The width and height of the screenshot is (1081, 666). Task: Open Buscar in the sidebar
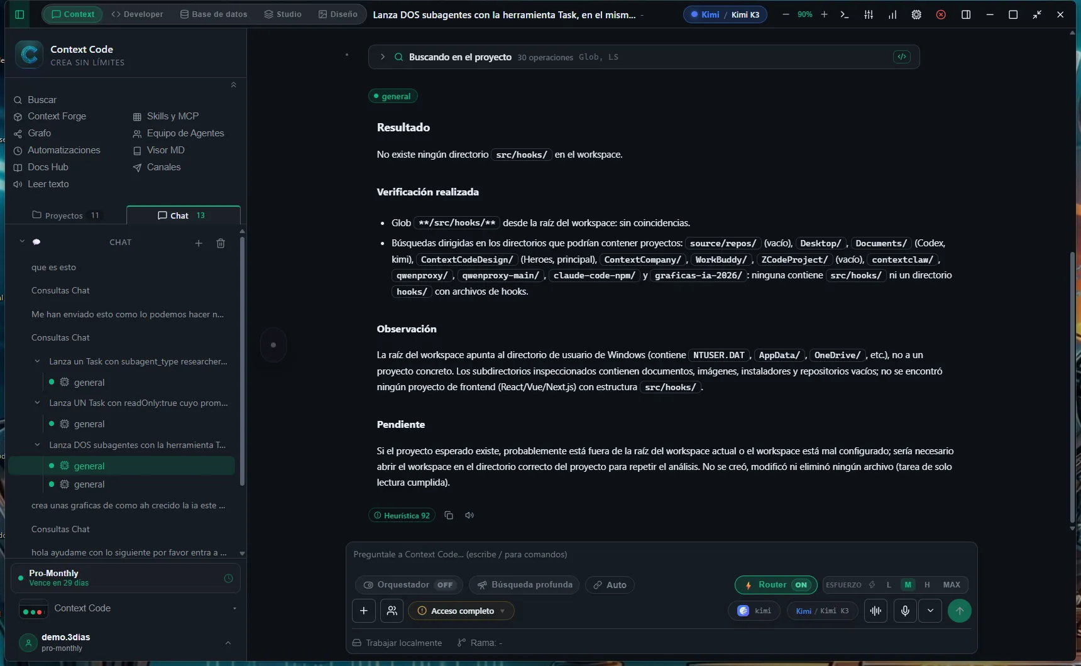(x=35, y=100)
